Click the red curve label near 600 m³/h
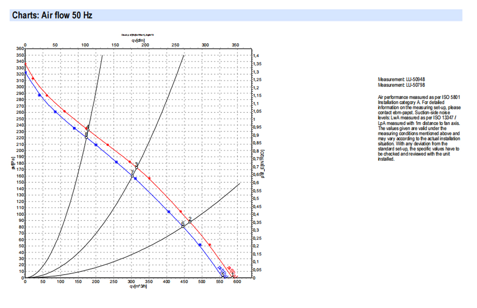This screenshot has width=477, height=308. click(232, 272)
